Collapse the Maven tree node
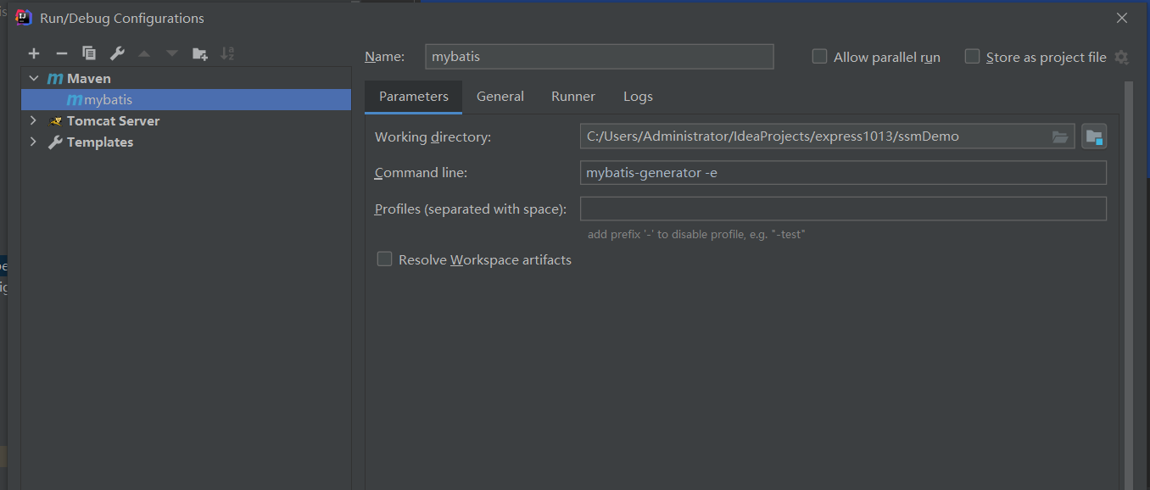The height and width of the screenshot is (490, 1150). click(34, 78)
